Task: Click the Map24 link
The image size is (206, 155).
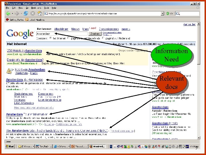Action: pyautogui.click(x=34, y=73)
